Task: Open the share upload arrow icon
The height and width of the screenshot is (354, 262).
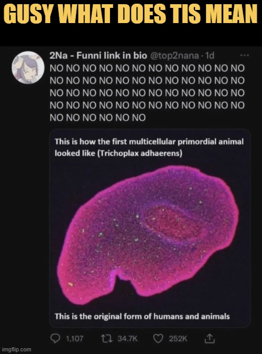Action: pyautogui.click(x=210, y=338)
